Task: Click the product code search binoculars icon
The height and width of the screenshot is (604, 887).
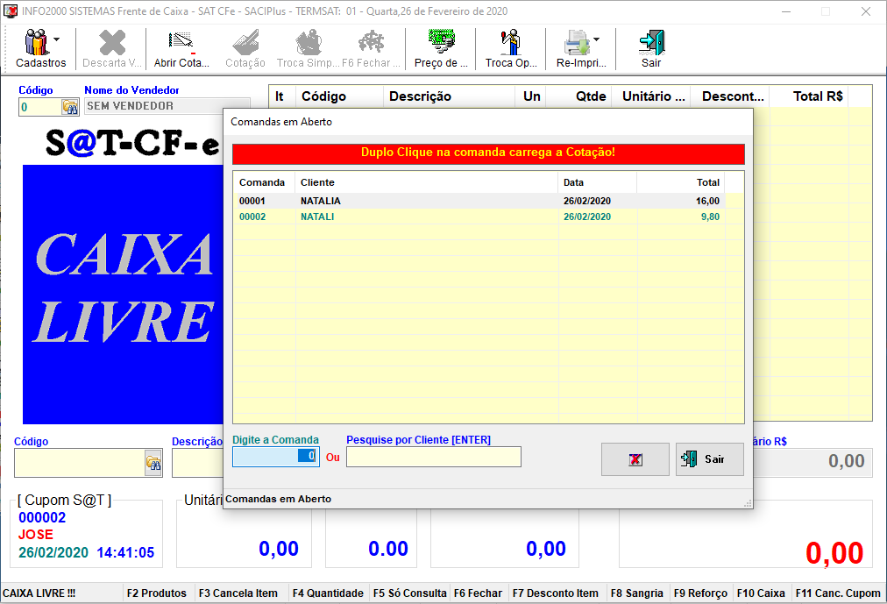Action: pos(153,463)
